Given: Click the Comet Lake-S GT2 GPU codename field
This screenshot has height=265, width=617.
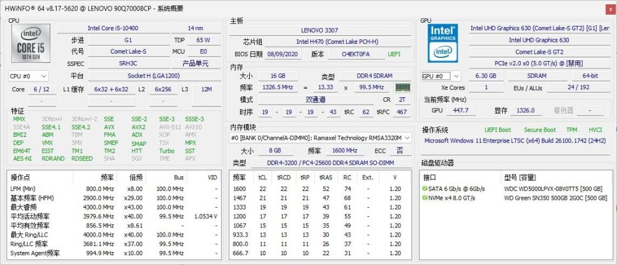Looking at the screenshot, I should pyautogui.click(x=539, y=52).
